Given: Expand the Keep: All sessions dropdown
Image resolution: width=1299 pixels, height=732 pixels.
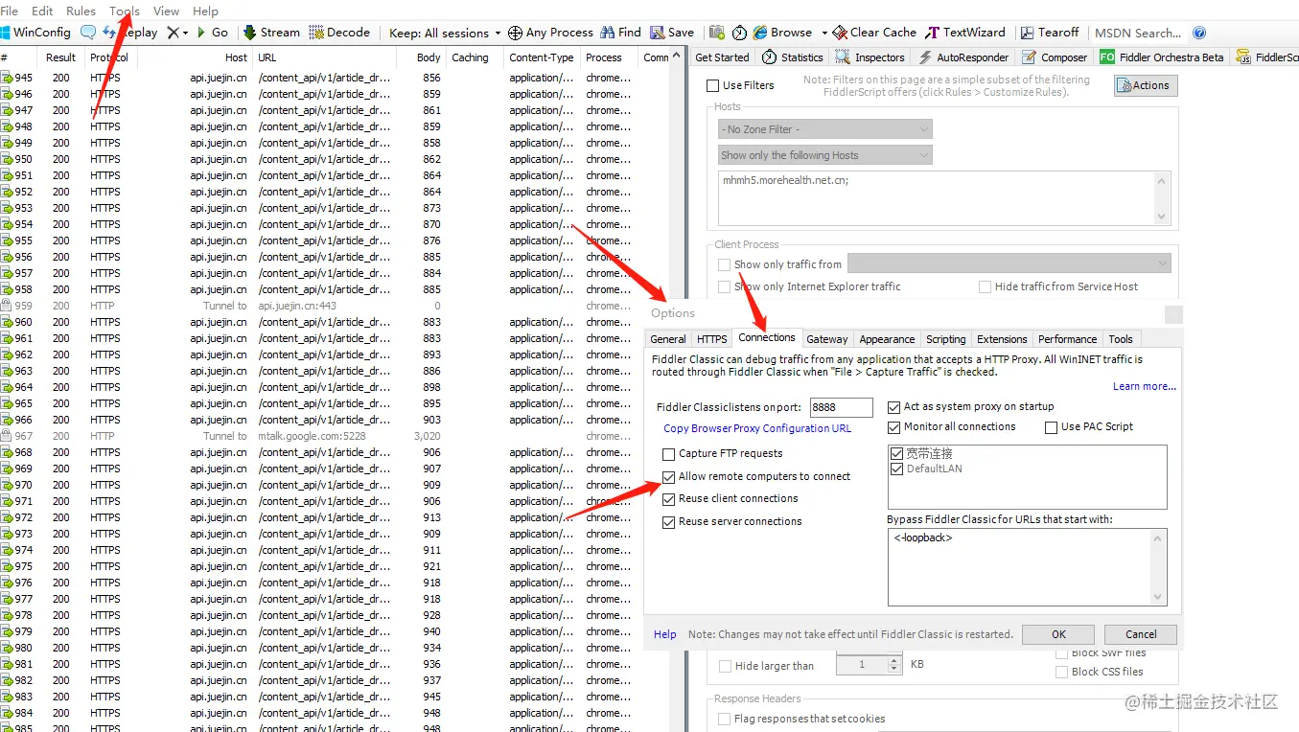Looking at the screenshot, I should [444, 33].
